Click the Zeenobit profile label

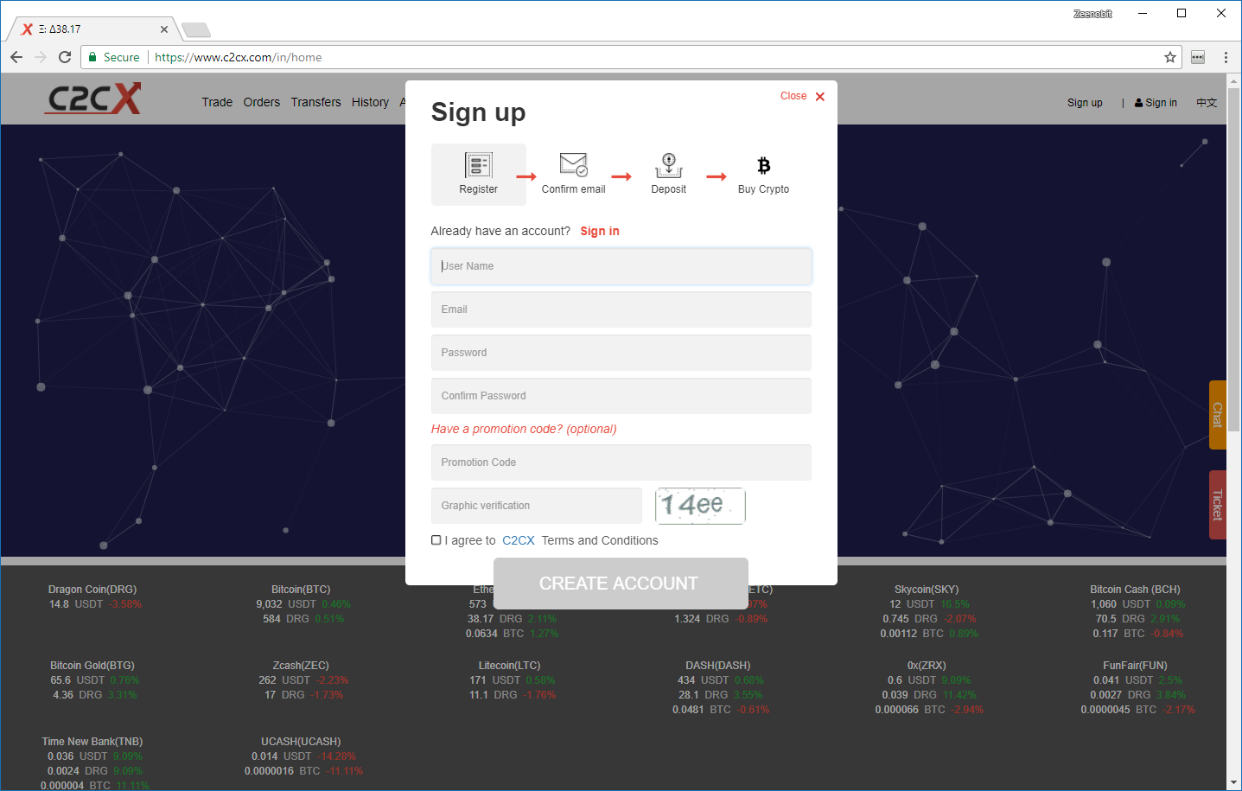pyautogui.click(x=1092, y=14)
